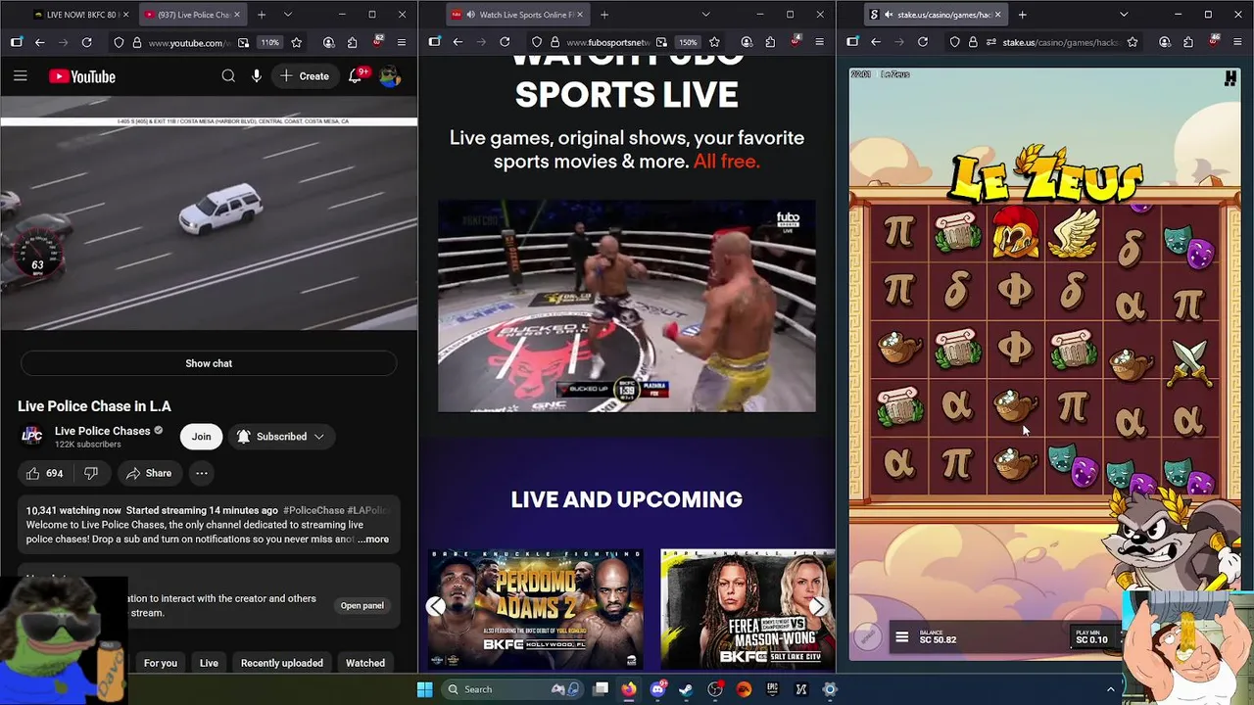Advance carousel with next arrow

817,607
